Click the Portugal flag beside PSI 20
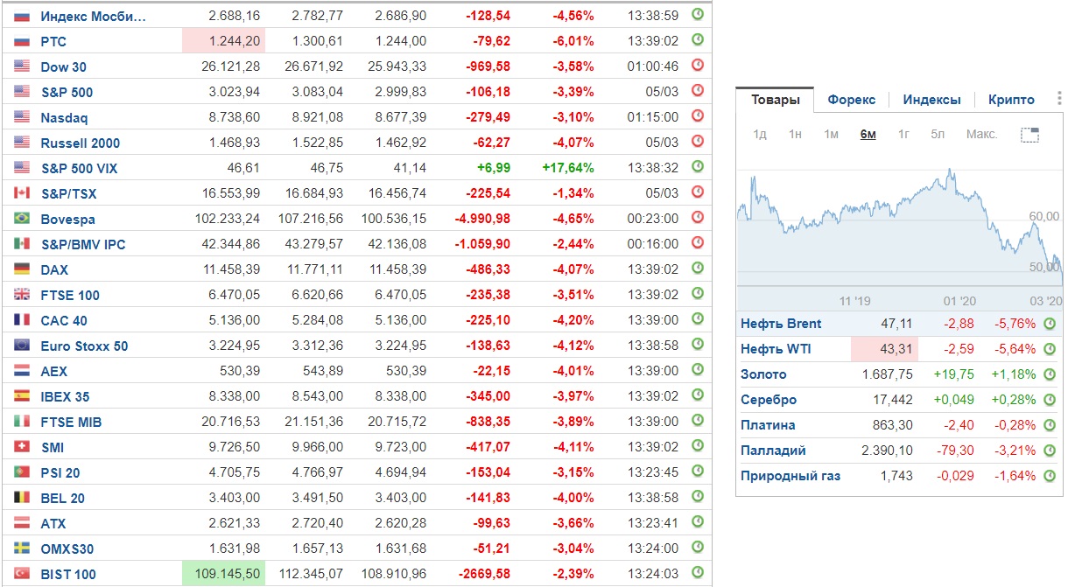 22,472
